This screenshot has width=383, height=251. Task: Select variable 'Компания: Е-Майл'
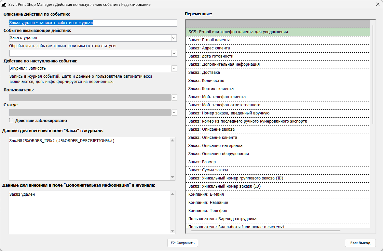[278, 194]
